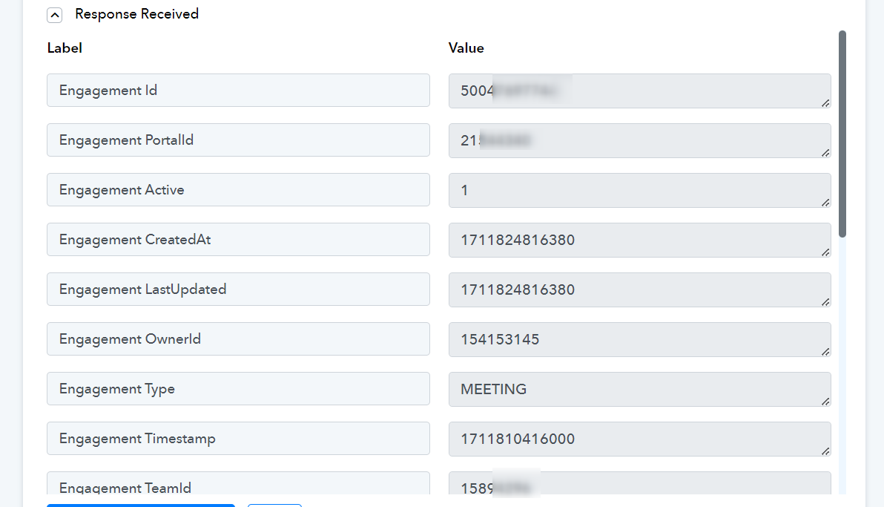Image resolution: width=884 pixels, height=507 pixels.
Task: Click the 1711810416000 timestamp value box
Action: tap(640, 439)
